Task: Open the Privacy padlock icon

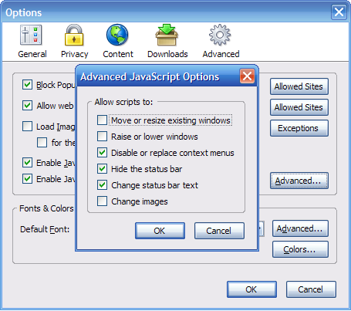Action: tap(74, 35)
